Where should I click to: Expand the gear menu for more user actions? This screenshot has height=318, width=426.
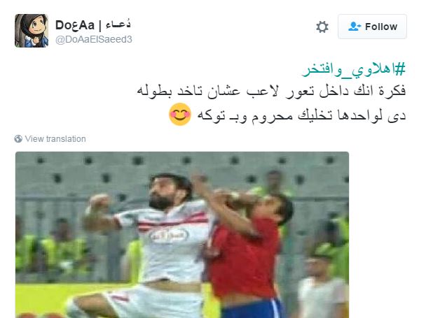tap(322, 27)
